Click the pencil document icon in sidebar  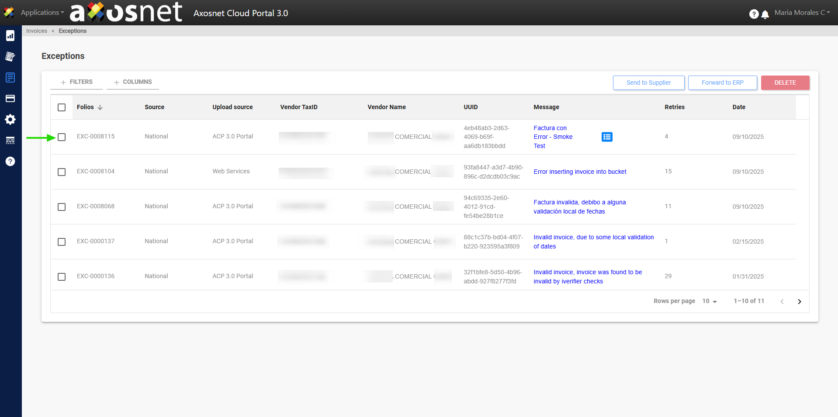[x=10, y=56]
